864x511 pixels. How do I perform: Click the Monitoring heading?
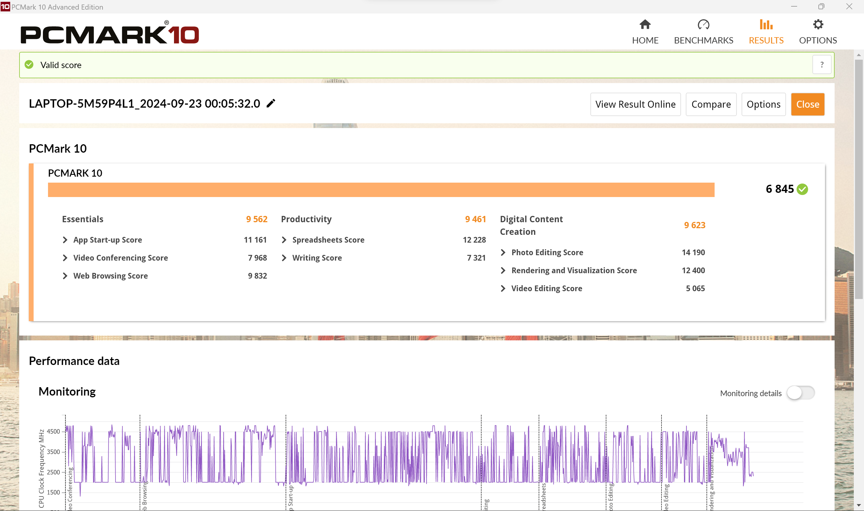coord(67,392)
